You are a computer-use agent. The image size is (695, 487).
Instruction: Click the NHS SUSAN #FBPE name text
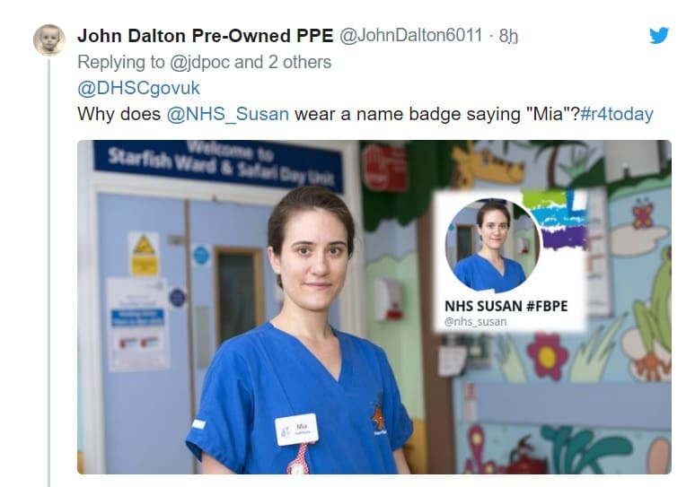(506, 306)
